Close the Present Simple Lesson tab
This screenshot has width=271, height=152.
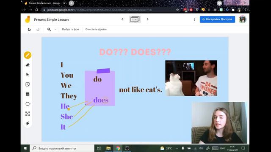(64, 3)
